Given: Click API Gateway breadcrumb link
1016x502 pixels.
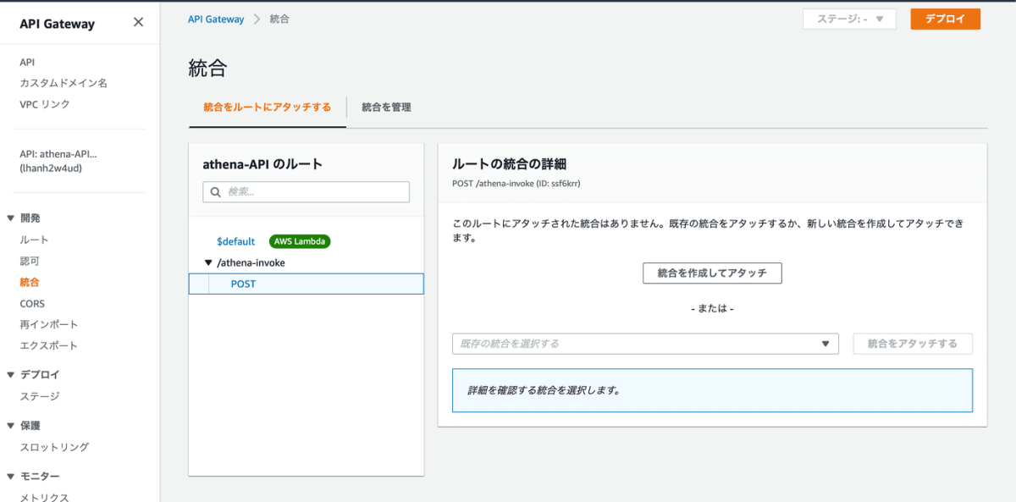Looking at the screenshot, I should (x=216, y=19).
